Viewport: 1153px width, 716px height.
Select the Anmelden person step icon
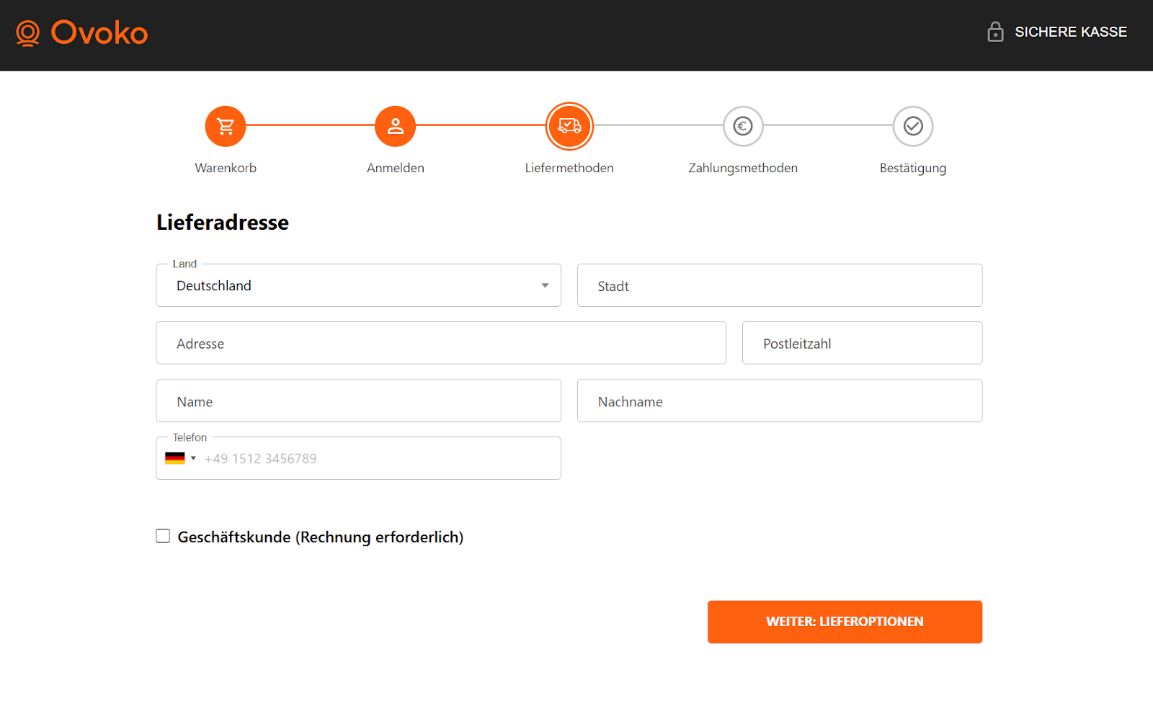point(396,126)
